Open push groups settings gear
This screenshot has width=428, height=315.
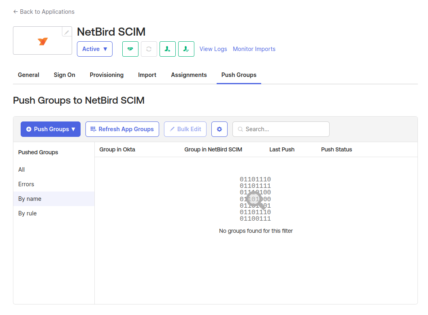point(219,129)
